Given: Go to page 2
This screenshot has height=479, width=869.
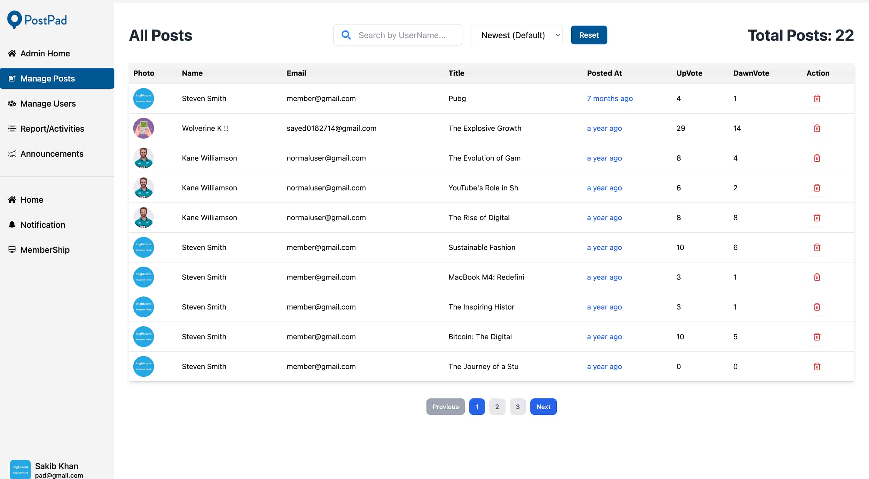Looking at the screenshot, I should pos(497,406).
